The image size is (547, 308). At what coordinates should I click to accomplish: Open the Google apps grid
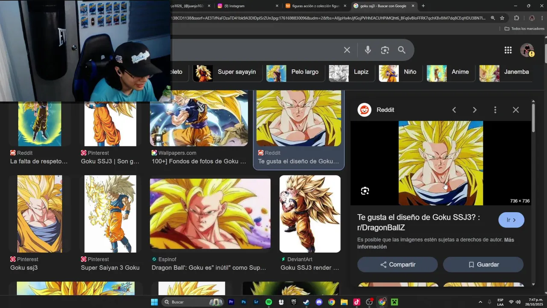pyautogui.click(x=508, y=50)
